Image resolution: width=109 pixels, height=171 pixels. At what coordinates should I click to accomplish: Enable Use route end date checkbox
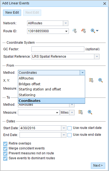coord(69,135)
